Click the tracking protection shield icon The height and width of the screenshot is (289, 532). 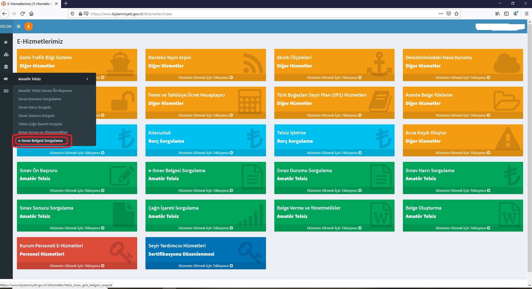(x=72, y=14)
